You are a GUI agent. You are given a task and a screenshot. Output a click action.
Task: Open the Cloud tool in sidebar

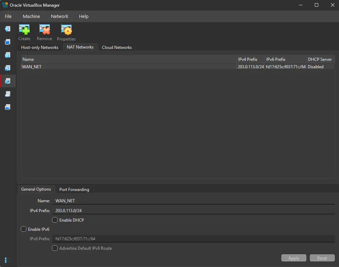[8, 94]
